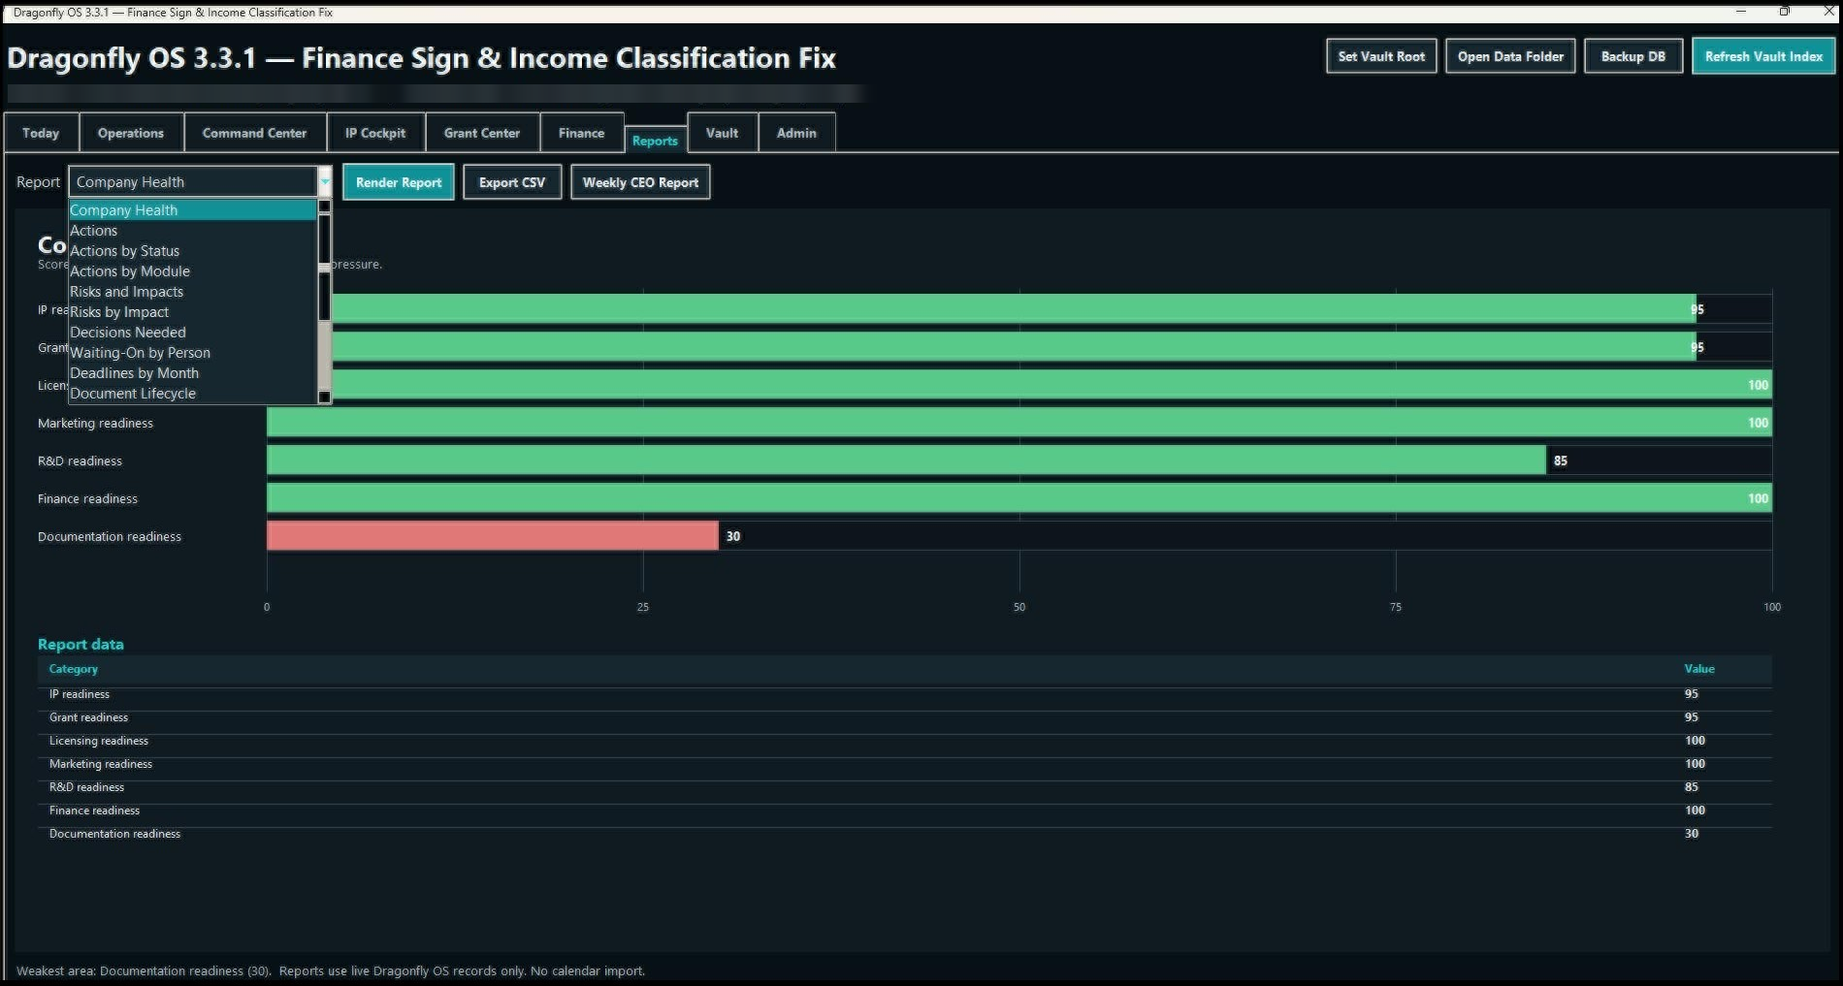Select the Reports tab

click(655, 141)
